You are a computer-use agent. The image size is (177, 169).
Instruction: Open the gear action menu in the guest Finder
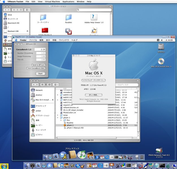tap(56, 84)
